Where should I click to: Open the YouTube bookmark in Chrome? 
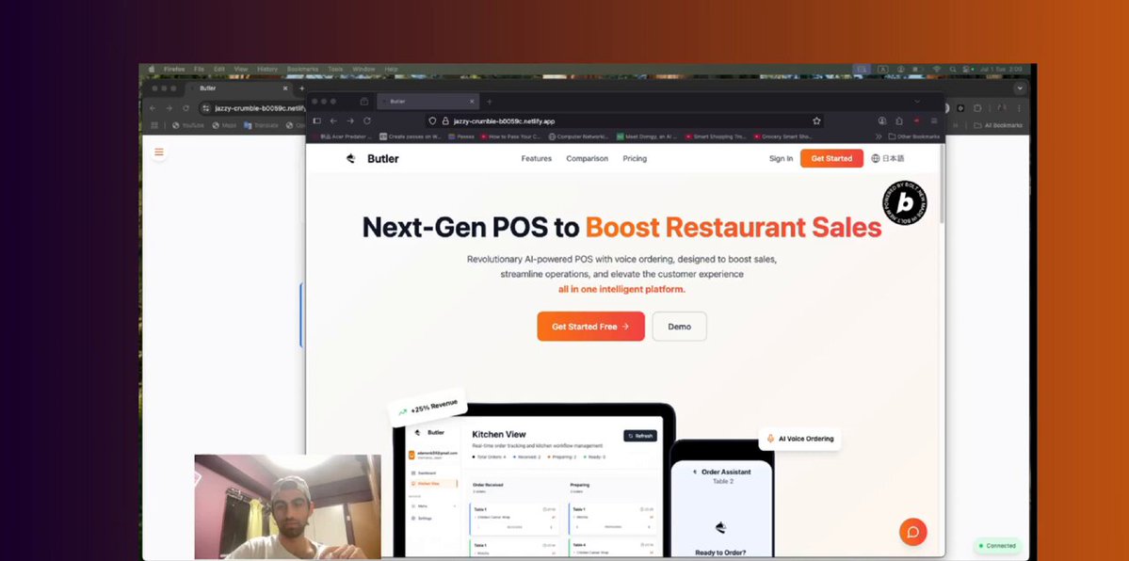pyautogui.click(x=188, y=125)
